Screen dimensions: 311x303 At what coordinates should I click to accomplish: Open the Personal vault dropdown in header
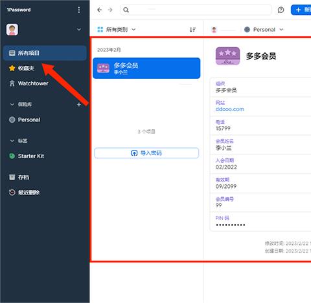(264, 30)
